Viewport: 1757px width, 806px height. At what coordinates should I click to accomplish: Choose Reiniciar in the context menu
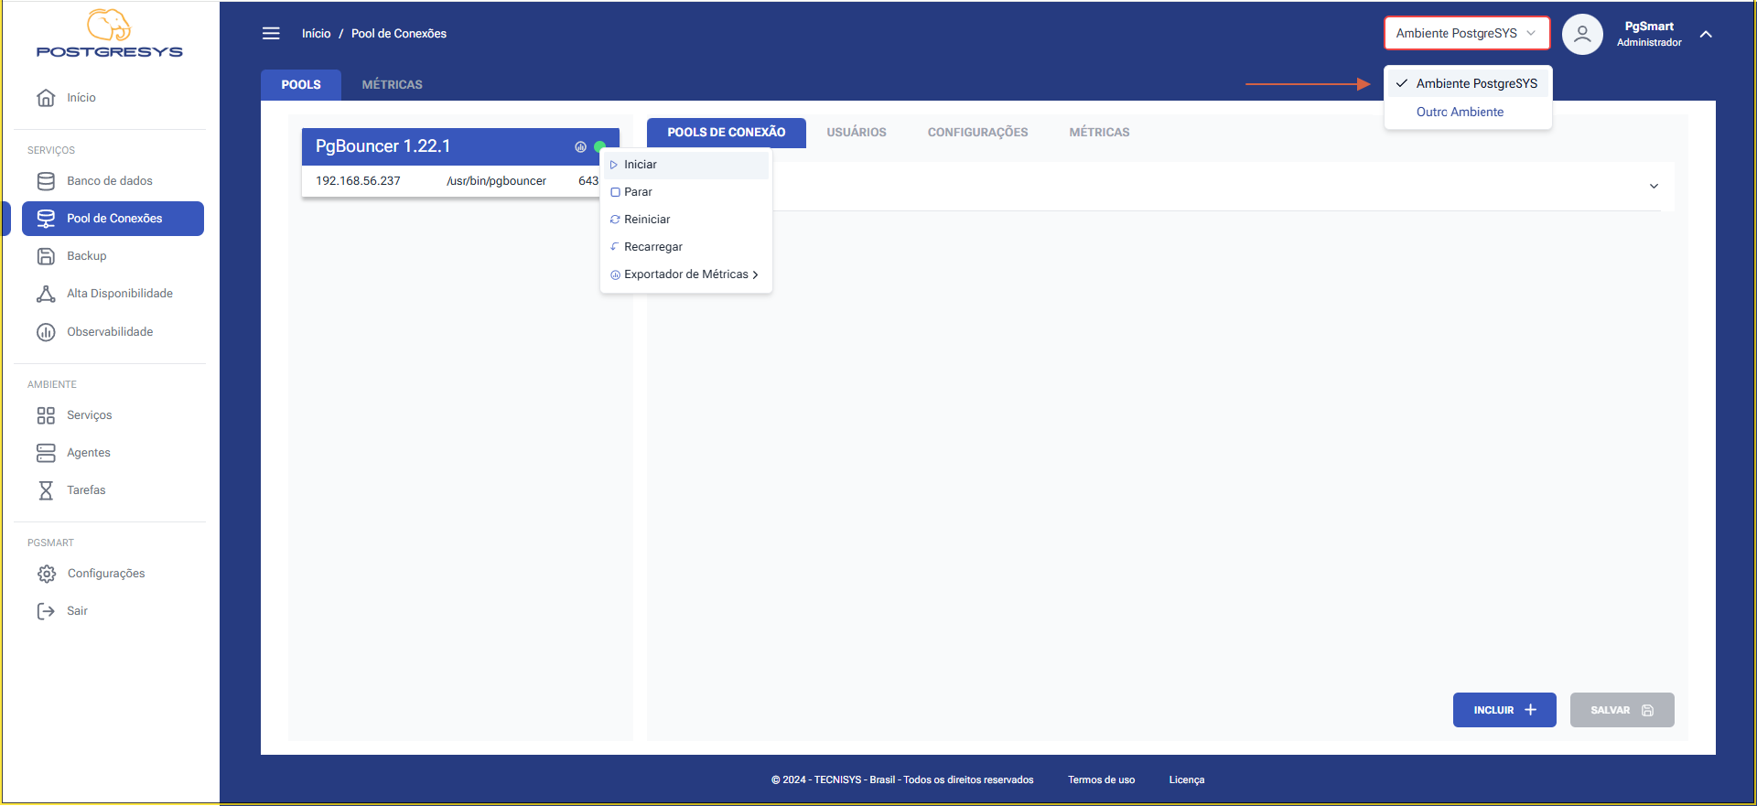(x=685, y=220)
